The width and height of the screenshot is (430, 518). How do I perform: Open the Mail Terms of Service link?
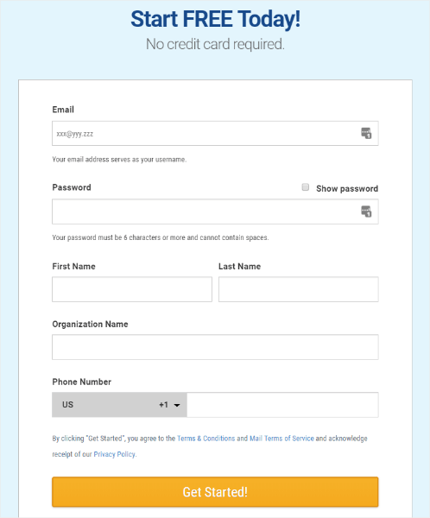coord(281,439)
